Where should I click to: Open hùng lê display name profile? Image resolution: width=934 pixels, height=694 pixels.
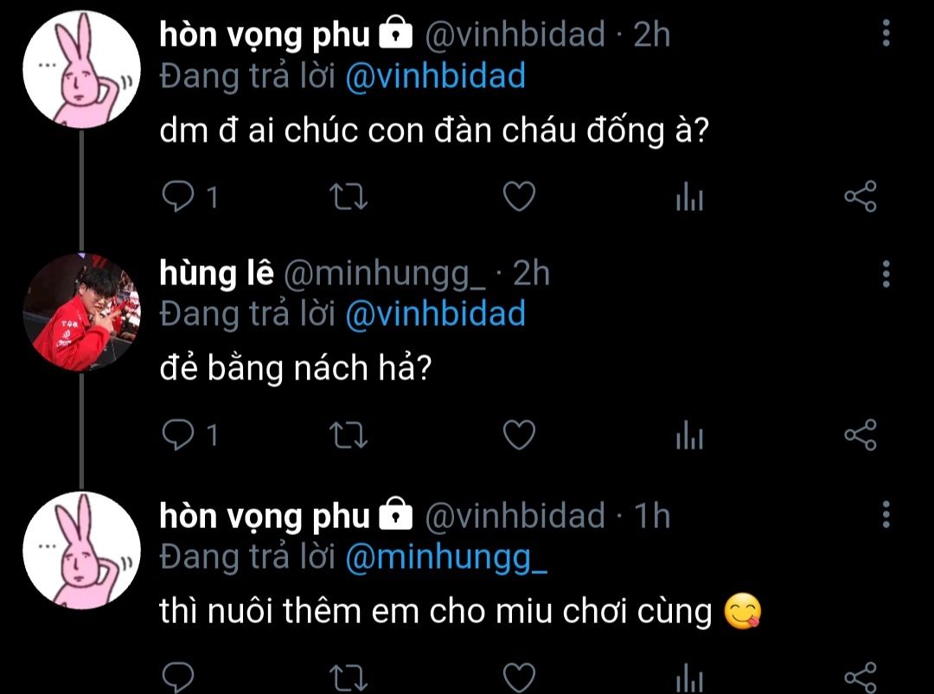click(x=217, y=273)
